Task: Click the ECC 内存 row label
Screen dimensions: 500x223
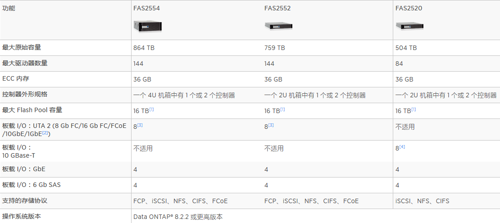Action: click(16, 79)
